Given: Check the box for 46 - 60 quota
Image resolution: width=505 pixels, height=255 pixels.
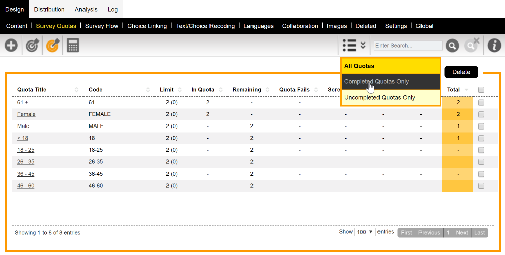Looking at the screenshot, I should pos(481,186).
